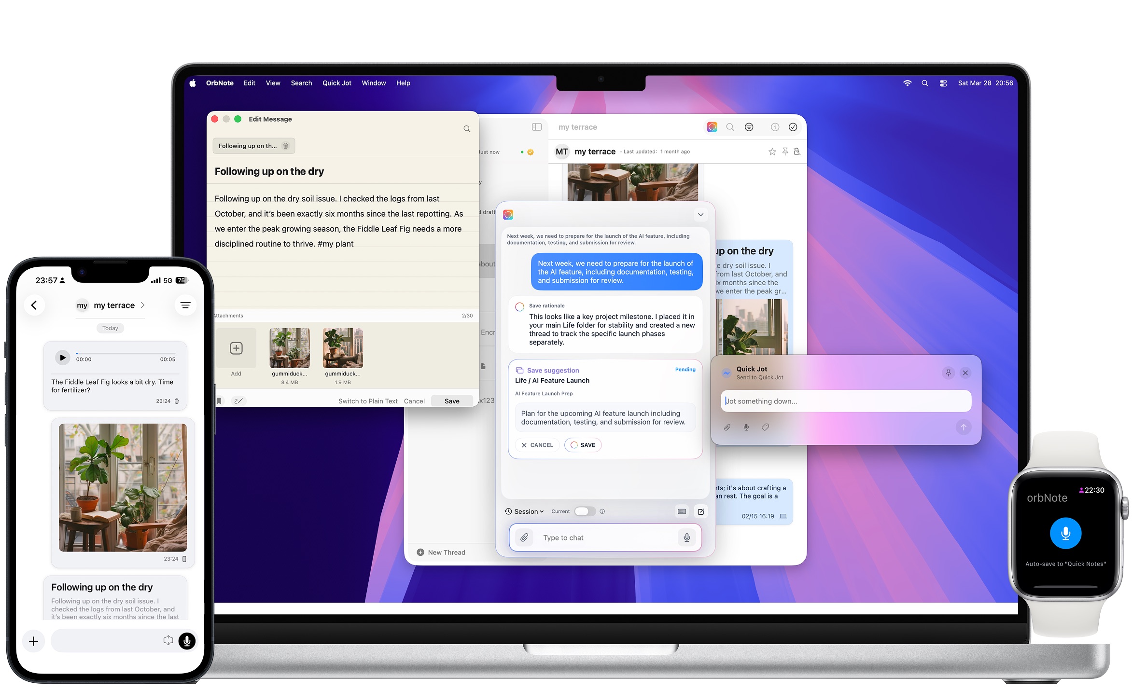This screenshot has height=690, width=1132.
Task: Click the Wi-Fi status icon
Action: tap(907, 83)
